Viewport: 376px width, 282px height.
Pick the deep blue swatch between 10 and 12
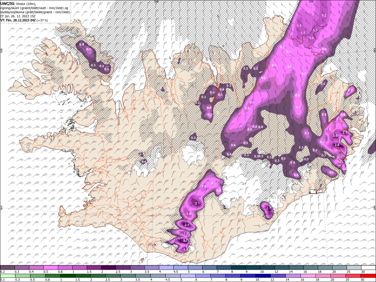tap(263, 276)
